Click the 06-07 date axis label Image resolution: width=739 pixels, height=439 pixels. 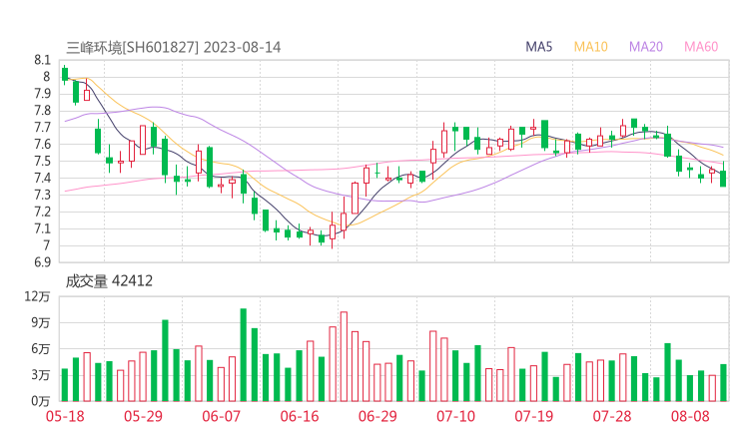coord(221,416)
